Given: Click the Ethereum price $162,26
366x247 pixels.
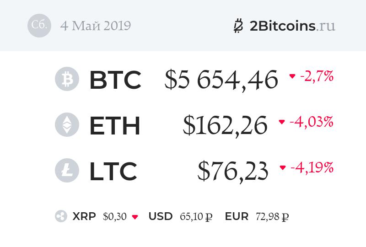Looking at the screenshot, I should 225,125.
